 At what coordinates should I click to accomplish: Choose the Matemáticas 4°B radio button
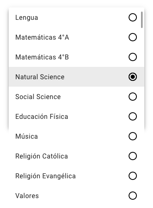pyautogui.click(x=133, y=57)
